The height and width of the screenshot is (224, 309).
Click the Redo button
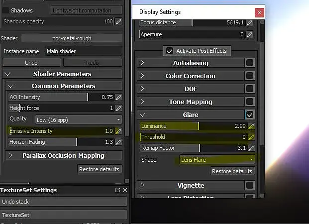[x=93, y=63]
